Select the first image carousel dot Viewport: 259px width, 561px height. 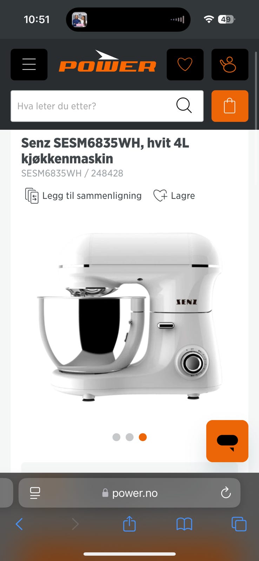(x=117, y=437)
